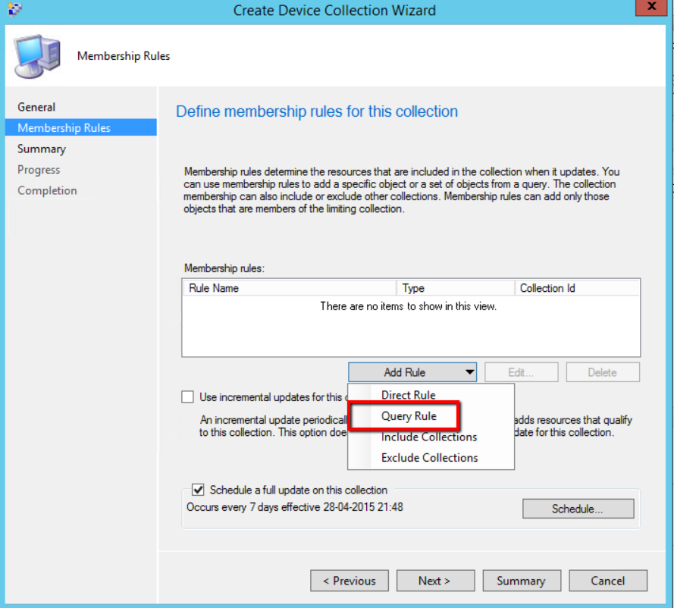Open Summary step in the sidebar
Screen dimensions: 674x608
pyautogui.click(x=42, y=149)
